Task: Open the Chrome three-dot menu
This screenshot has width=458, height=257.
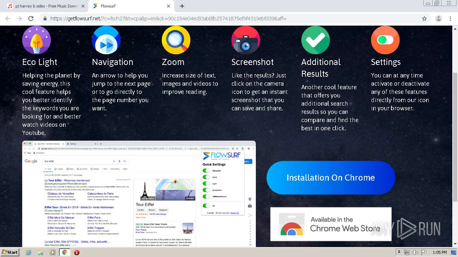Action: (x=449, y=19)
